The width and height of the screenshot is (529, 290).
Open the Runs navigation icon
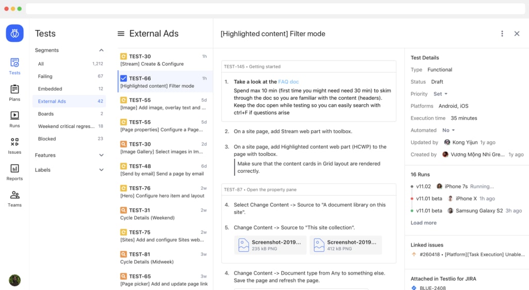click(14, 118)
